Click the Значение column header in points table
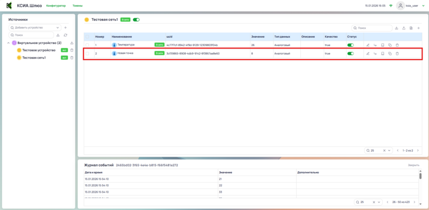The height and width of the screenshot is (210, 429). pos(257,37)
